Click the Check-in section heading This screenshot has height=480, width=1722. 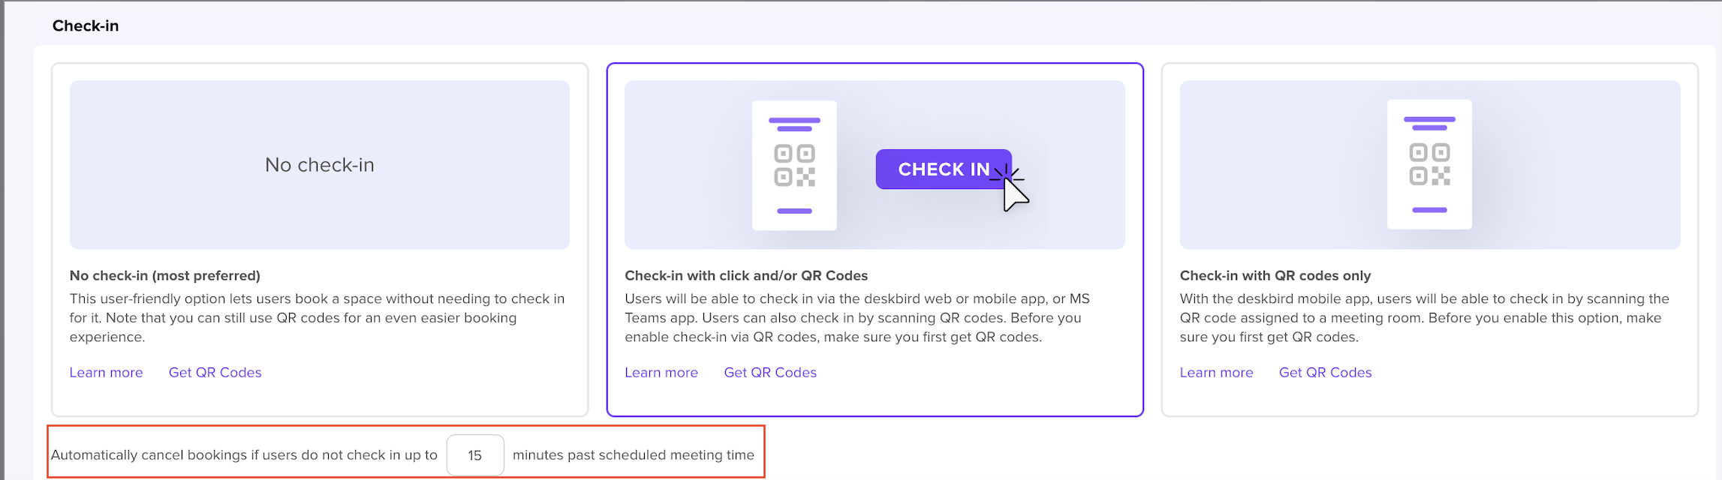click(86, 26)
